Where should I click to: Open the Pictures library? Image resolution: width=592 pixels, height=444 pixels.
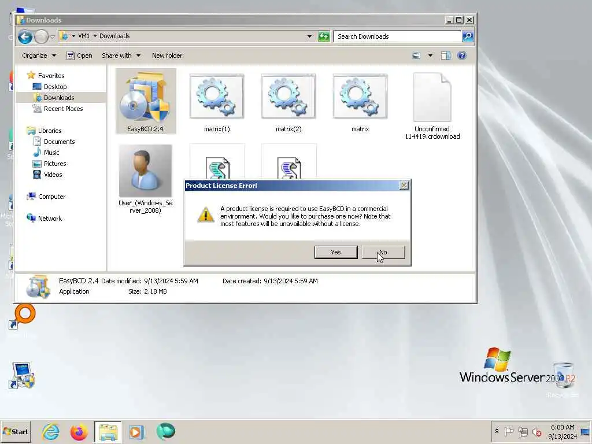click(x=55, y=164)
